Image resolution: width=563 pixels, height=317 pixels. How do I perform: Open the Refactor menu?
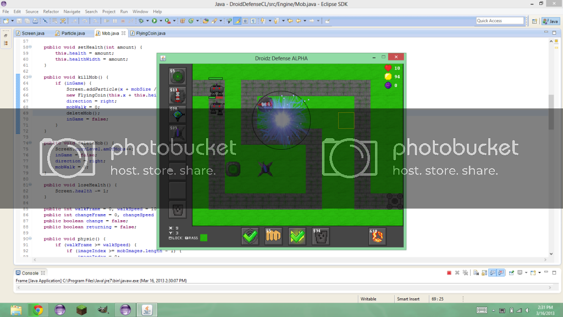click(51, 12)
